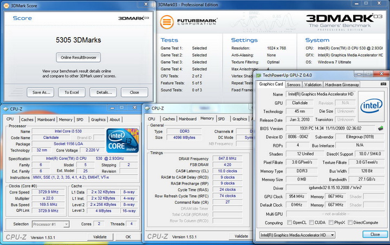This screenshot has height=245, width=390.
Task: Click the GPU-Z window title icon
Action: pyautogui.click(x=259, y=75)
